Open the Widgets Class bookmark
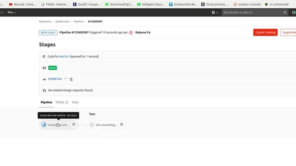The width and height of the screenshot is (296, 166). (151, 4)
